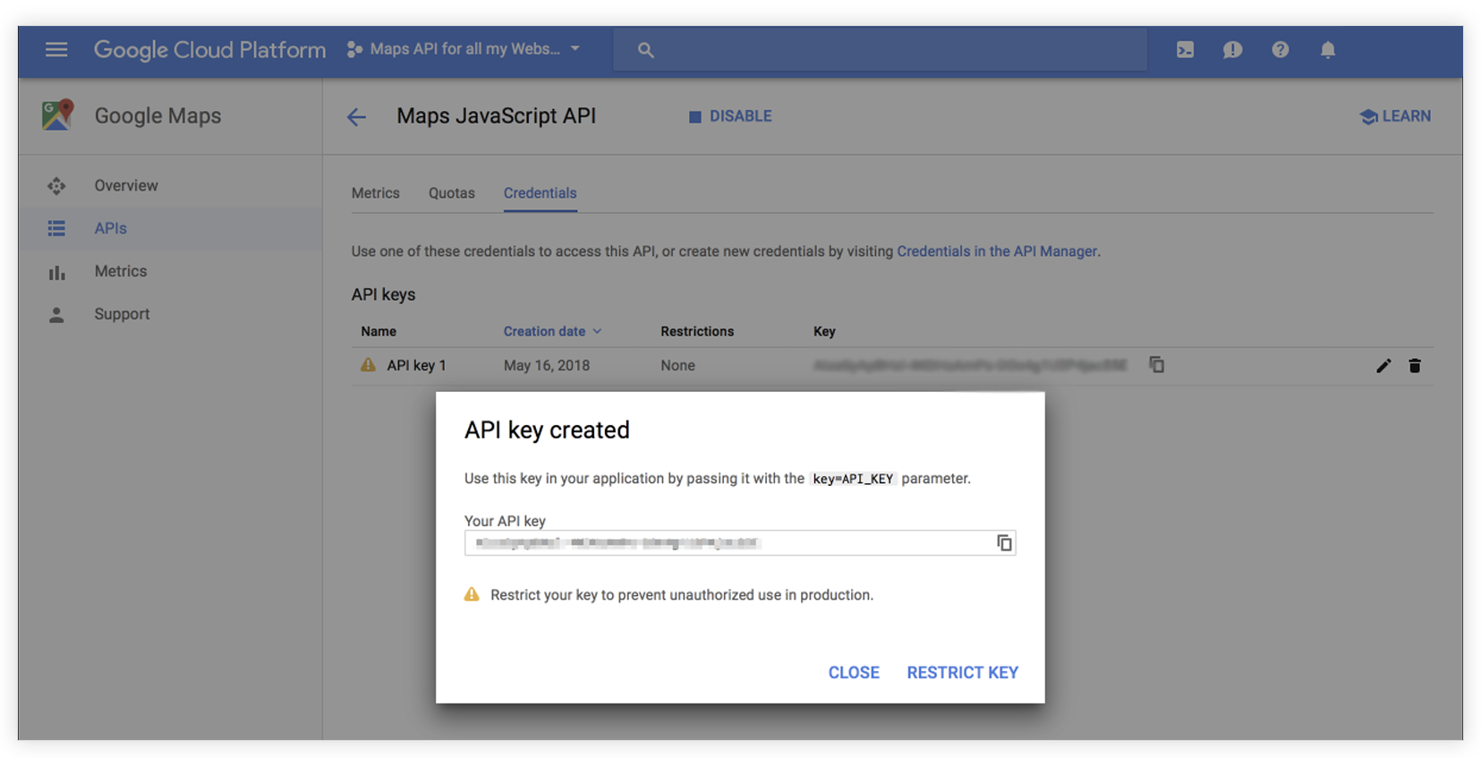This screenshot has width=1481, height=758.
Task: Click RESTRICT KEY button
Action: coord(963,672)
